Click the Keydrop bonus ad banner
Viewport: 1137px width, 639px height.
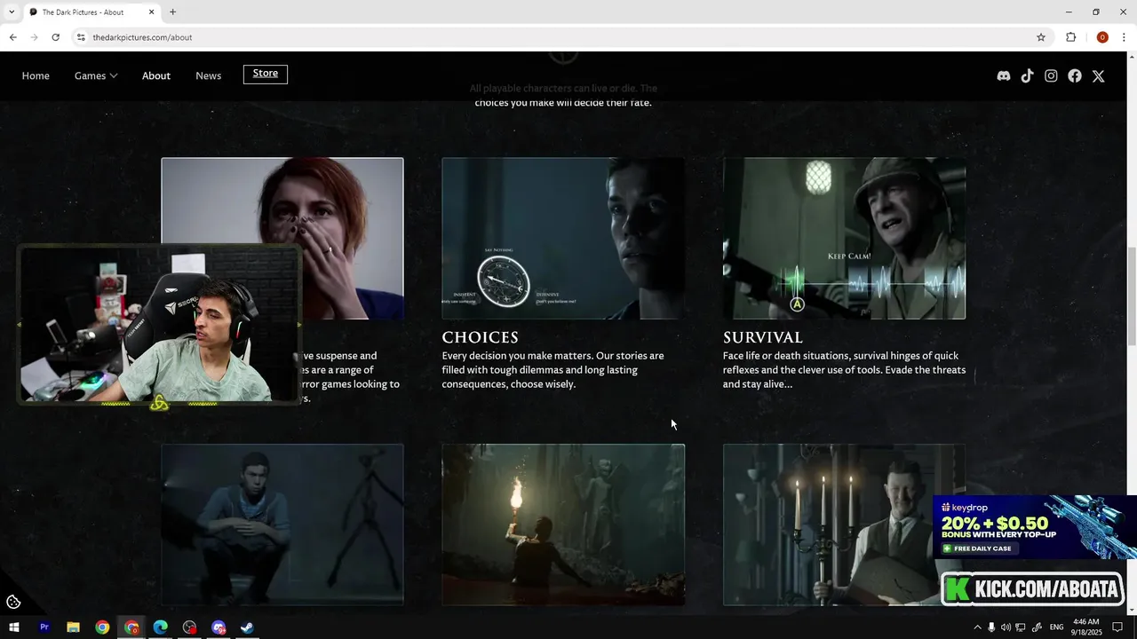(1035, 527)
